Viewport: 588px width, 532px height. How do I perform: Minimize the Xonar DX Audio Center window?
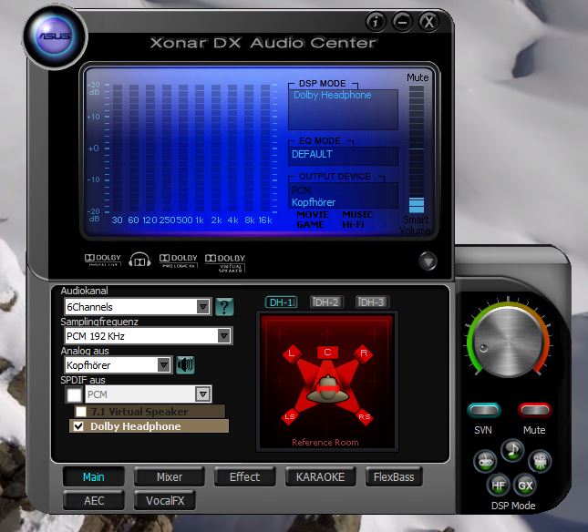[x=402, y=22]
